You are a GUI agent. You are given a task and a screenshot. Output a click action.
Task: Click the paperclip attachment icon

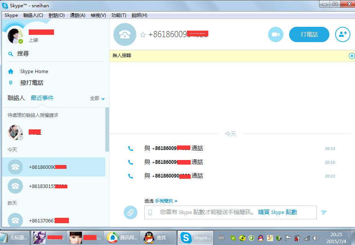pyautogui.click(x=131, y=212)
